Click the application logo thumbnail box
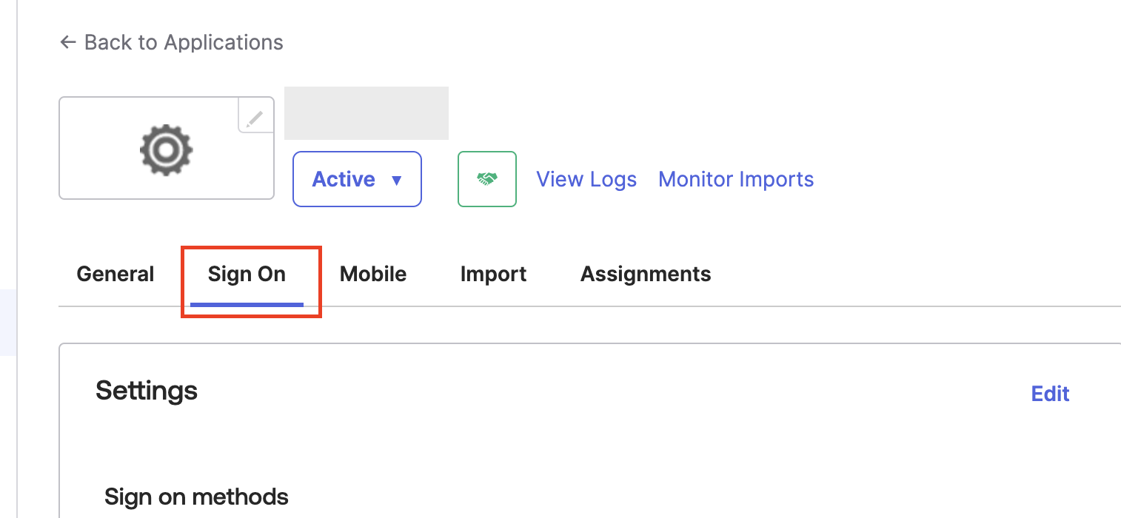The width and height of the screenshot is (1121, 518). (x=167, y=148)
